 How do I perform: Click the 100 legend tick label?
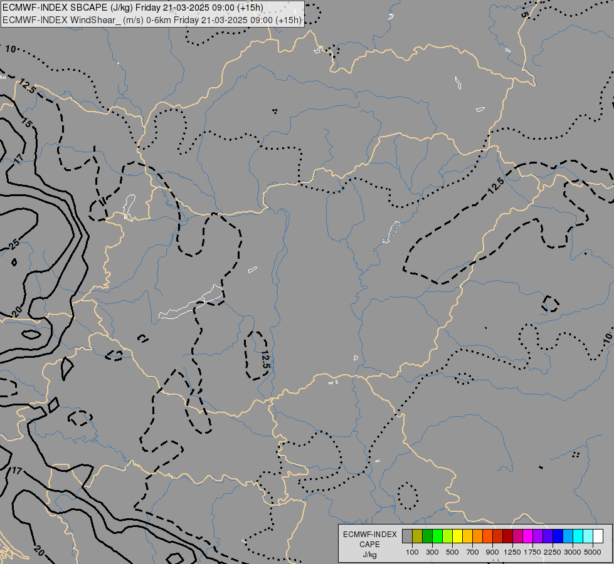[x=412, y=552]
